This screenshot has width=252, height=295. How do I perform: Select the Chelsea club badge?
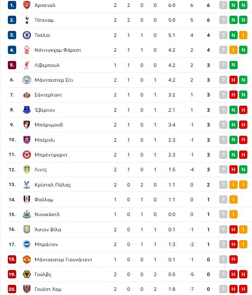click(27, 35)
